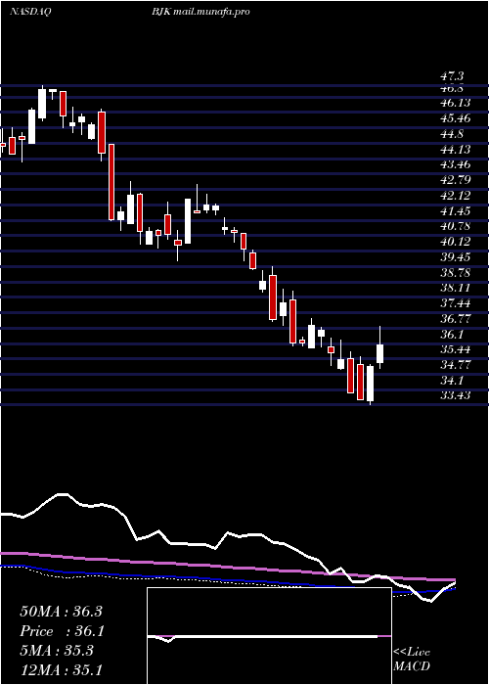This screenshot has height=685, width=489.
Task: Click the 44.8 price level label
Action: pyautogui.click(x=452, y=134)
